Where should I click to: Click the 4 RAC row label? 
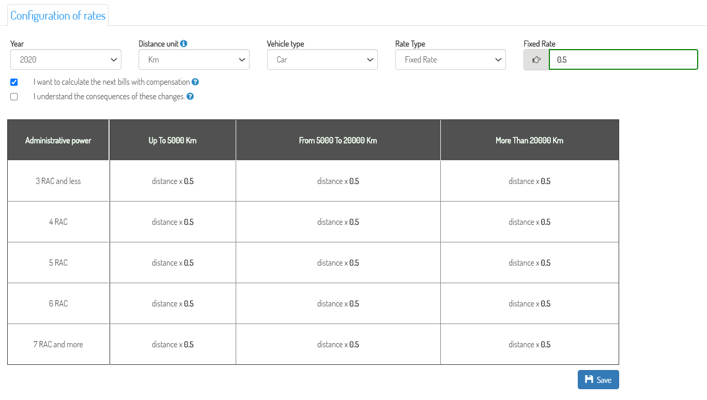point(58,222)
